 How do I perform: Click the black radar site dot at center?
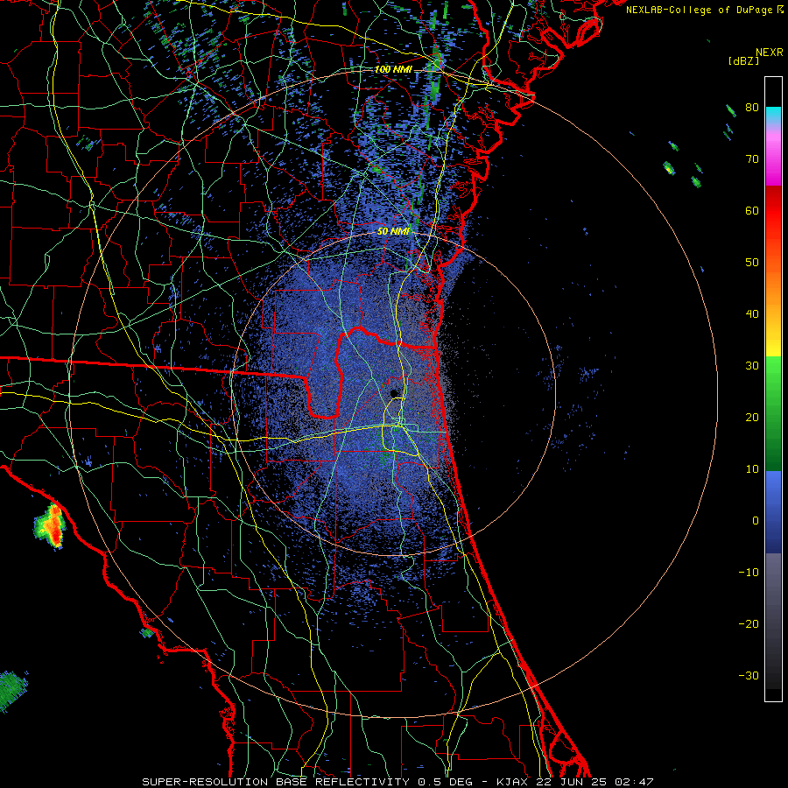coord(395,393)
